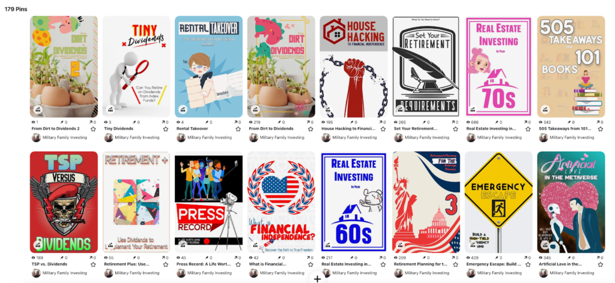Click the Retirement Planning for t... pin title

tap(420, 264)
